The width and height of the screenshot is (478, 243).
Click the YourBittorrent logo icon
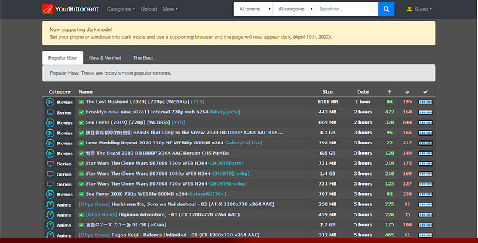pos(48,9)
